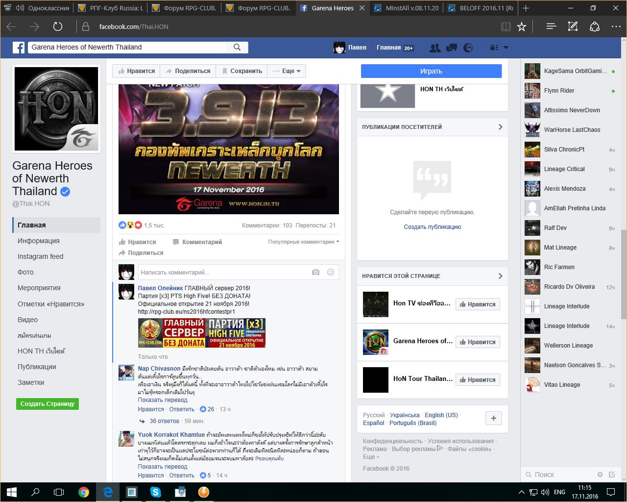Expand the footer Еще dropdown
This screenshot has height=502, width=627.
pos(371,457)
